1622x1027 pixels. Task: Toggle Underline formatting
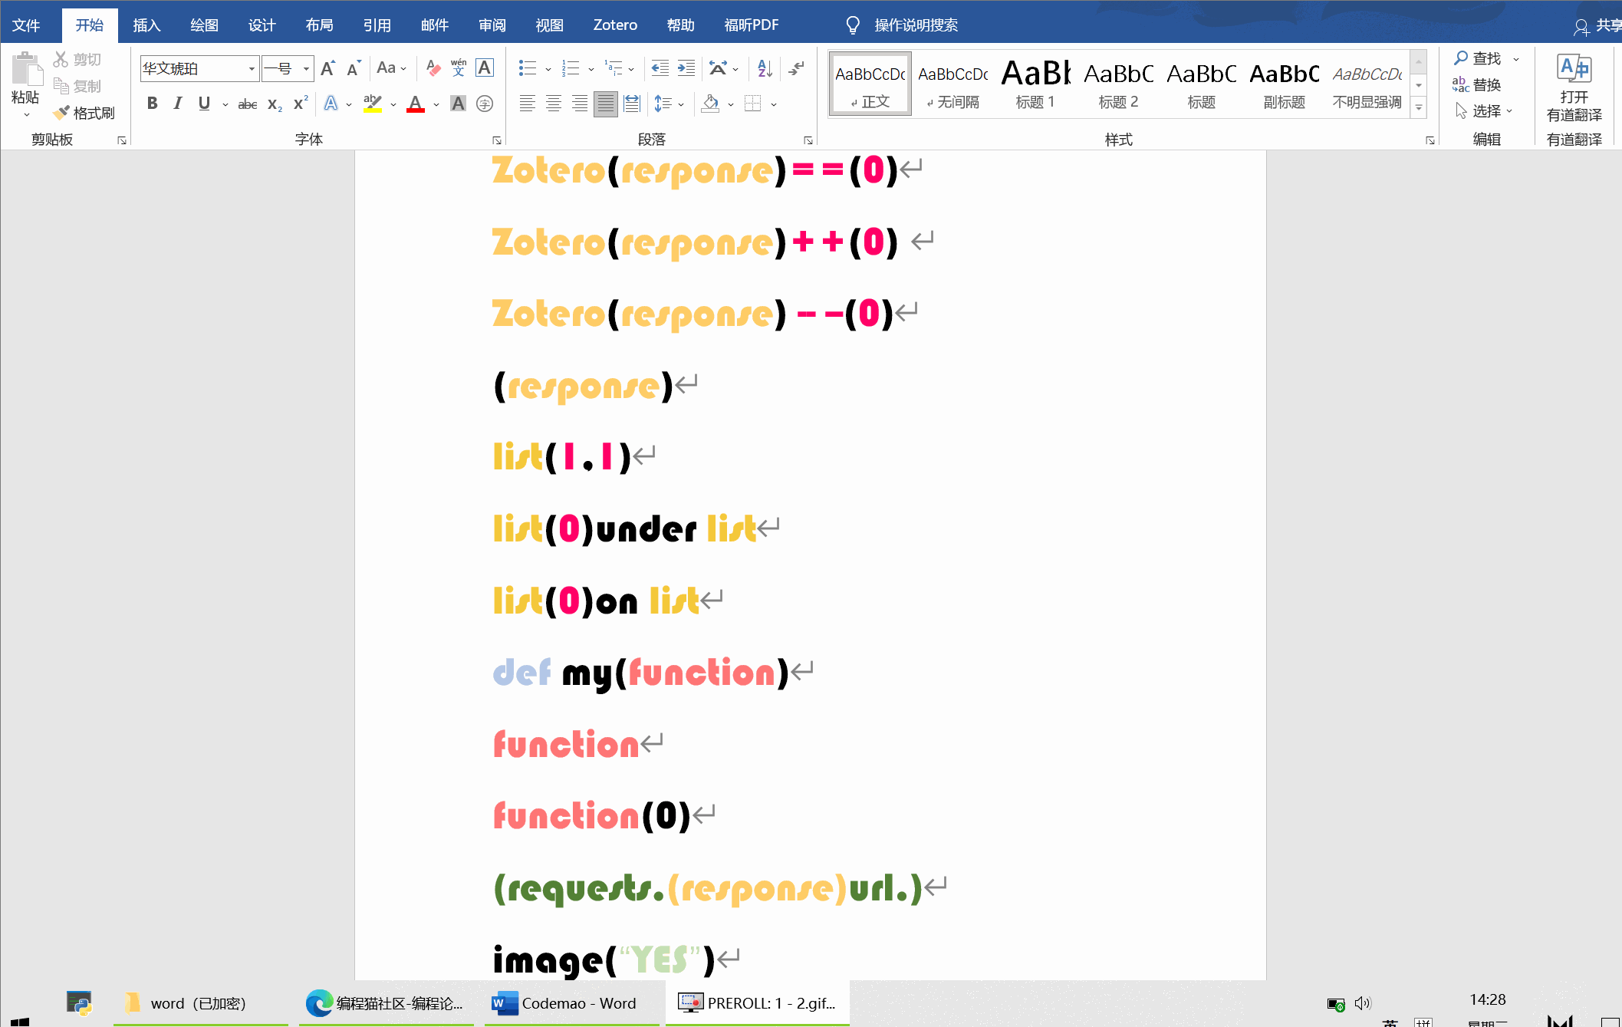(x=204, y=104)
